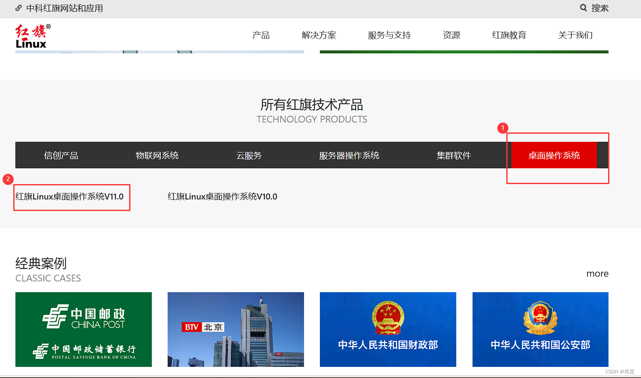Open the BTV 北京 case thumbnail
This screenshot has width=641, height=378.
(x=236, y=329)
